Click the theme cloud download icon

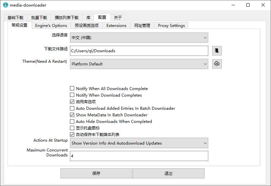click(217, 64)
